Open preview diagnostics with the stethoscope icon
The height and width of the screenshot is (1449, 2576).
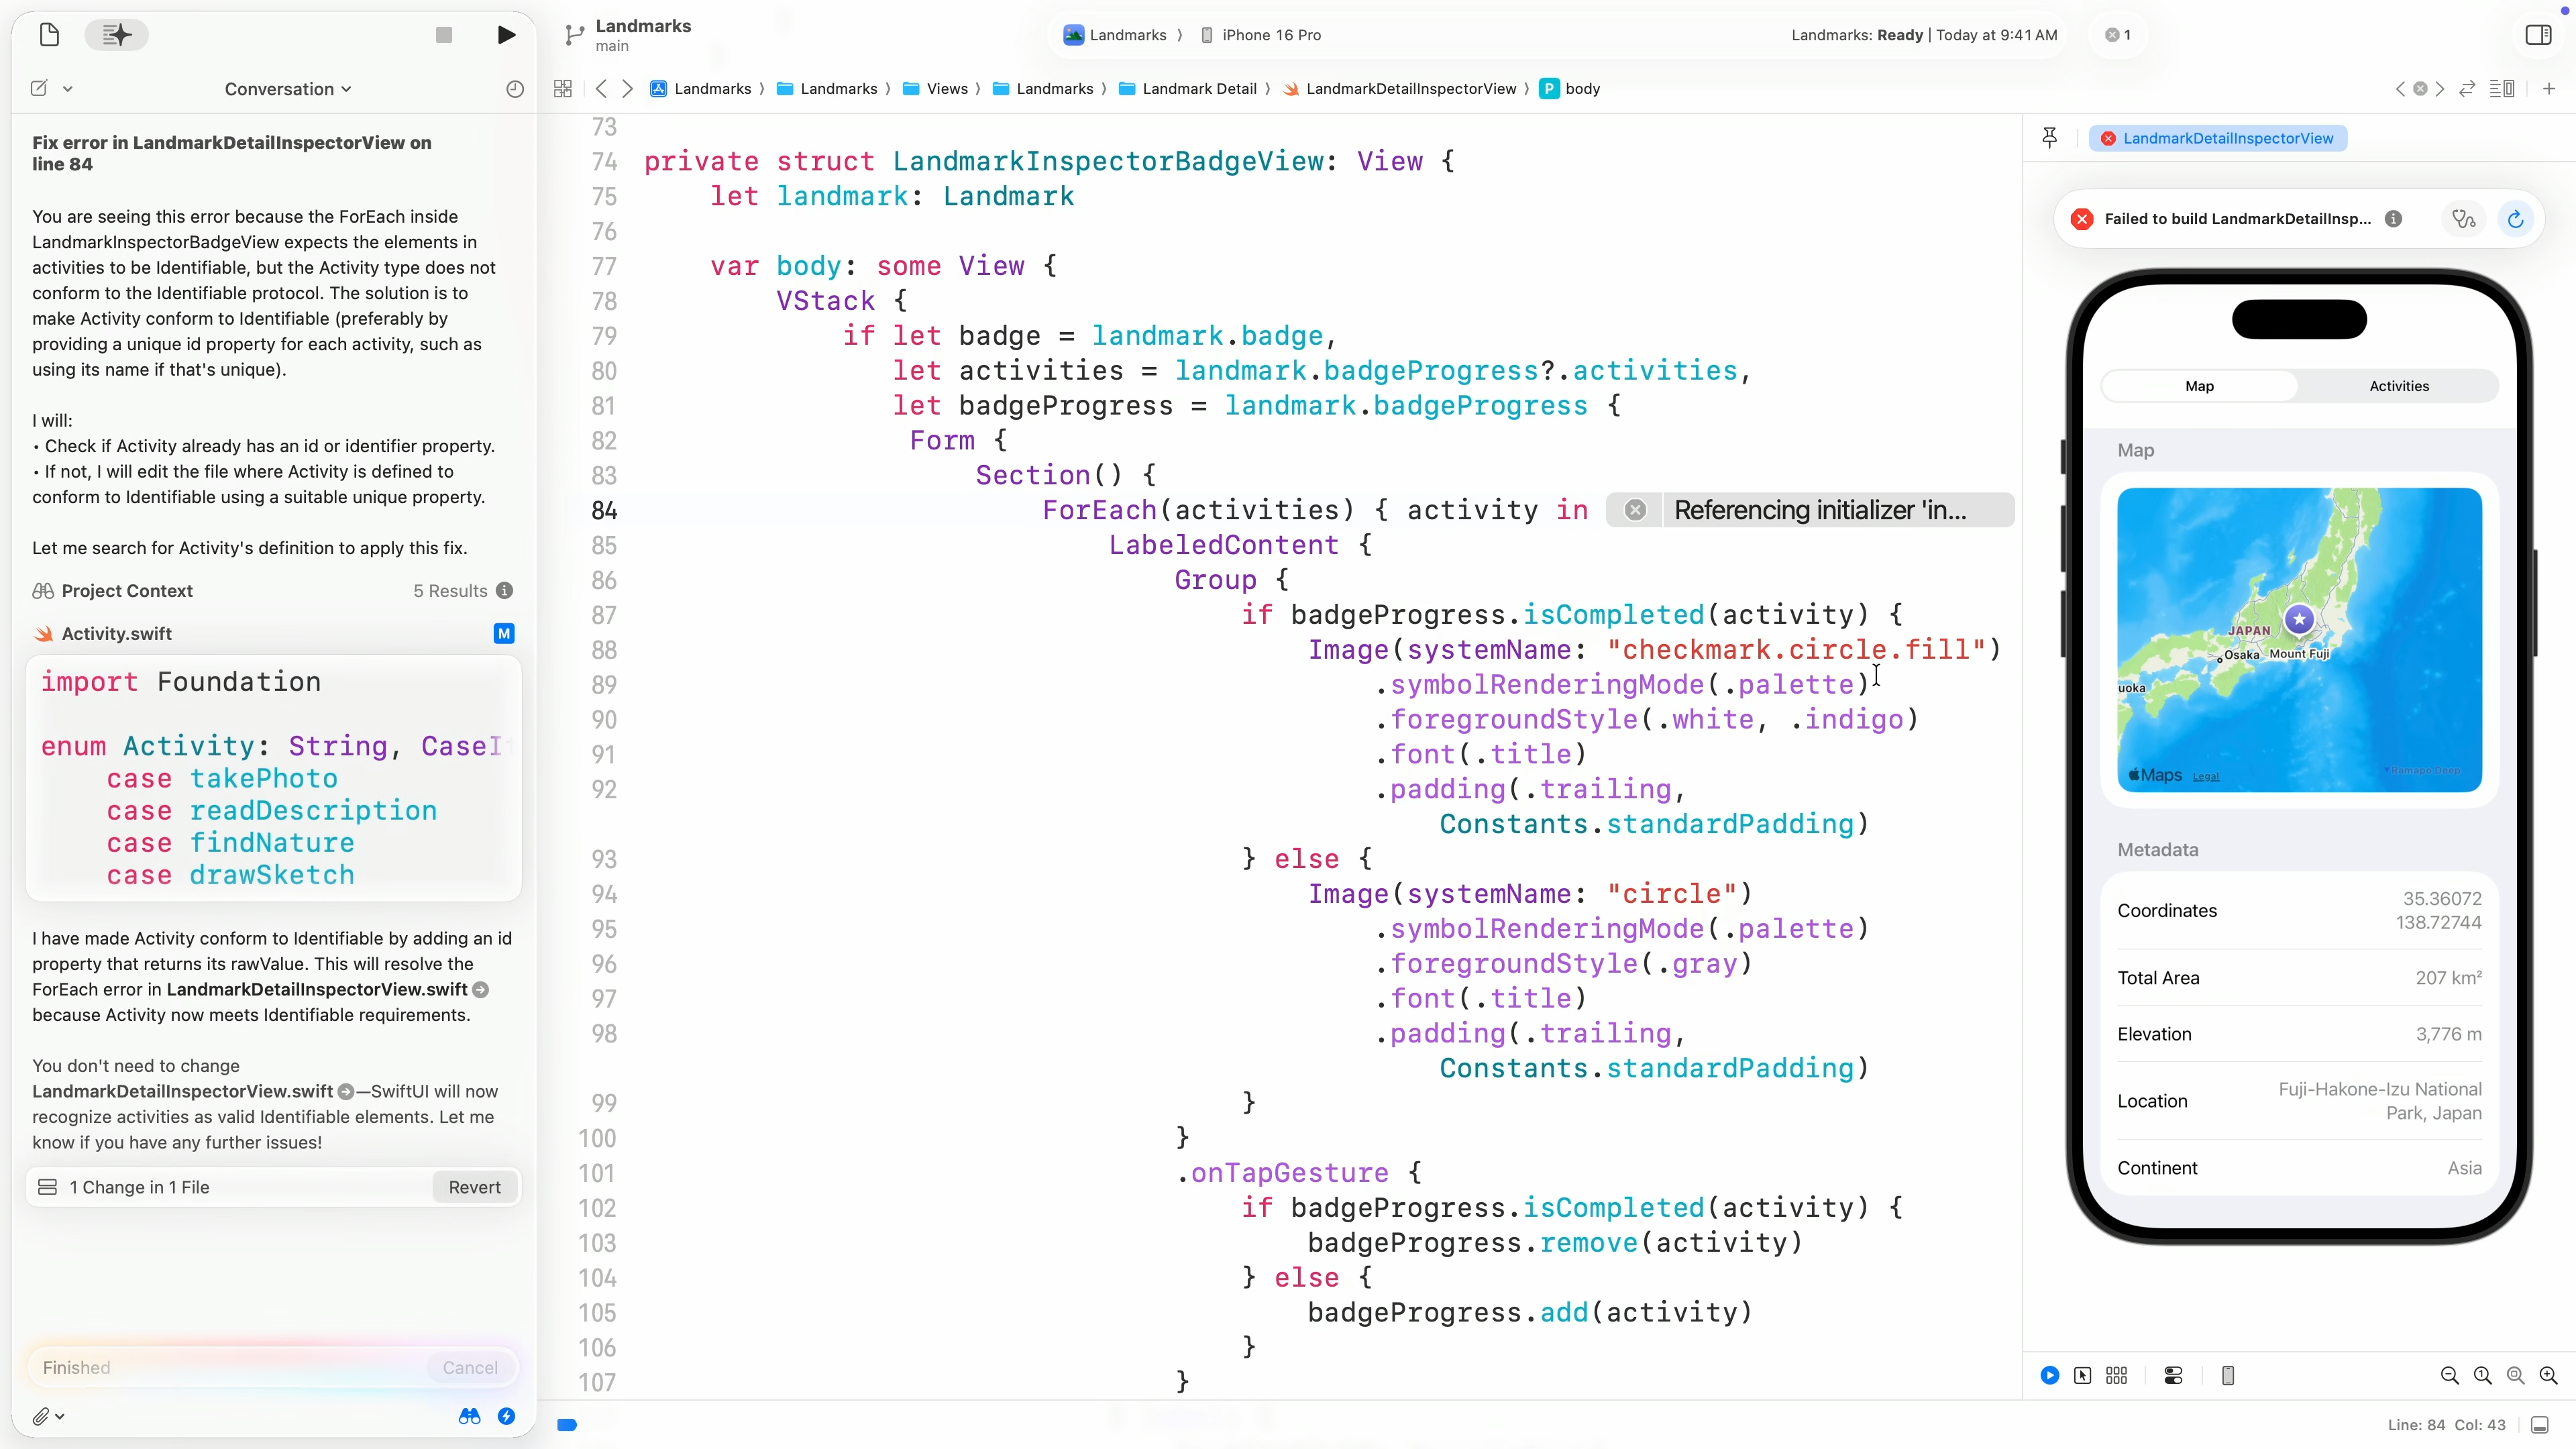click(x=2463, y=219)
